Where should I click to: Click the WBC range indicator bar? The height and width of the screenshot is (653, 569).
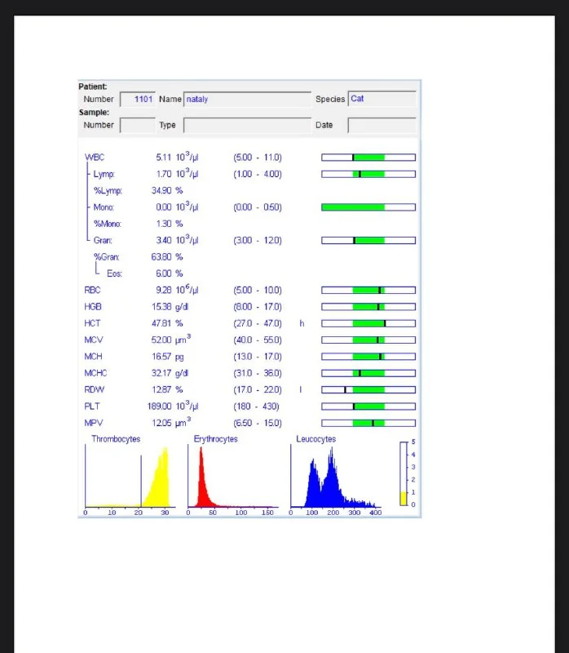(x=368, y=157)
